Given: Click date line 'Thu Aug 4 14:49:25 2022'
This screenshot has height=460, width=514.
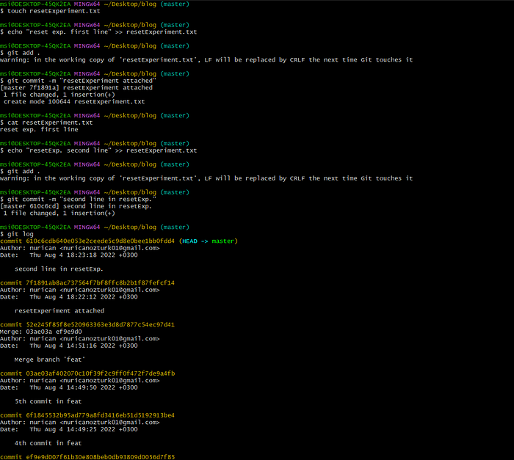Looking at the screenshot, I should pos(69,429).
